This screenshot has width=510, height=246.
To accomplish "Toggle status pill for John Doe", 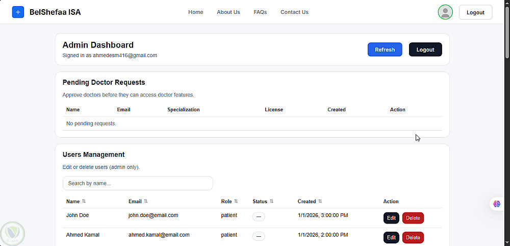I will point(259,216).
